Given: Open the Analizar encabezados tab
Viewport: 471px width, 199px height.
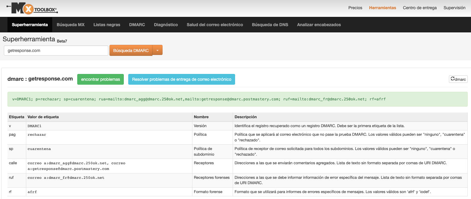Looking at the screenshot, I should [319, 25].
